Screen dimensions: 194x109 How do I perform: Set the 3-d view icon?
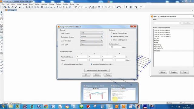[45, 7]
